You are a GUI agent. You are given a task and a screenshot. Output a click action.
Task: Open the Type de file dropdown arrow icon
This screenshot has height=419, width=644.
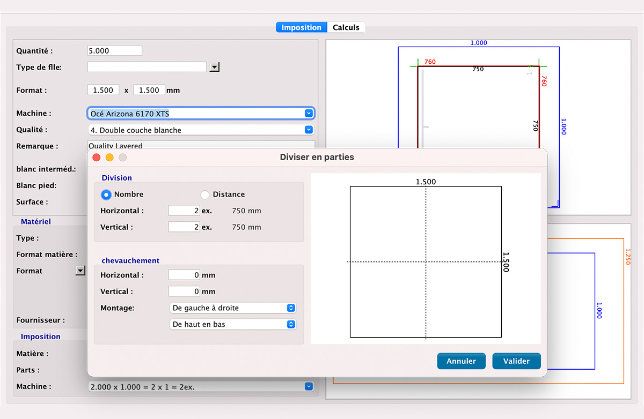pyautogui.click(x=214, y=66)
